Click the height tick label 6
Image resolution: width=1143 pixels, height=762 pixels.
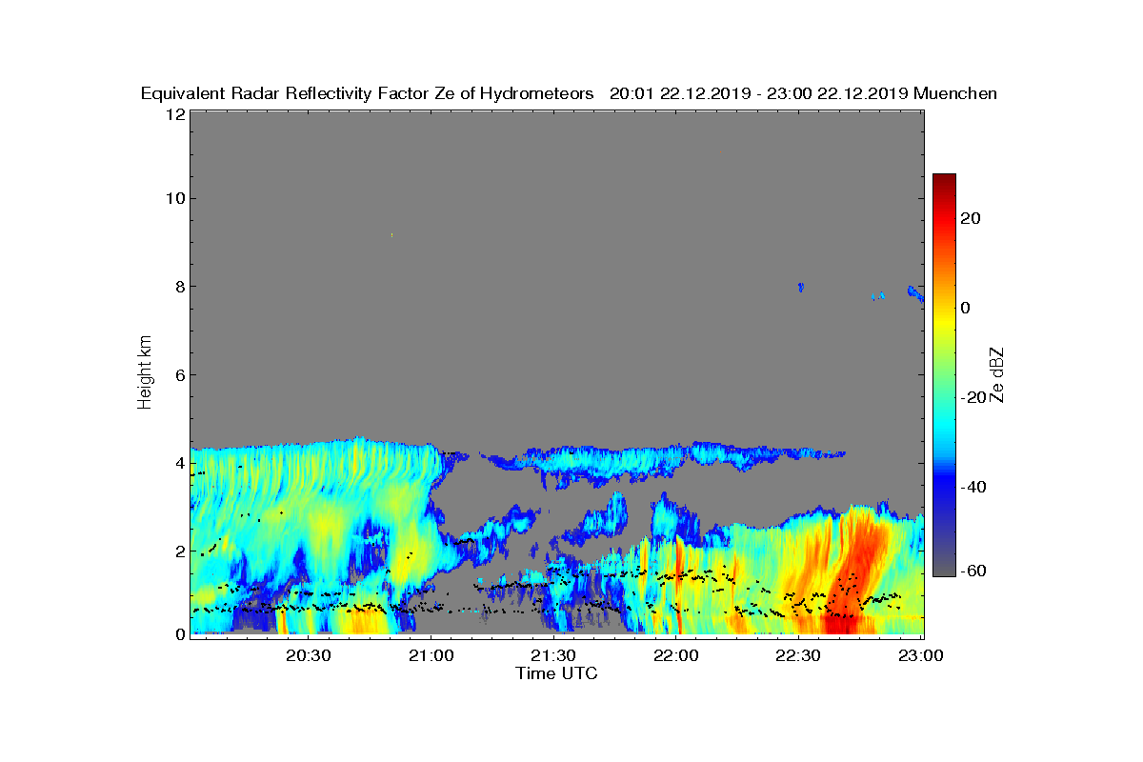click(x=179, y=374)
